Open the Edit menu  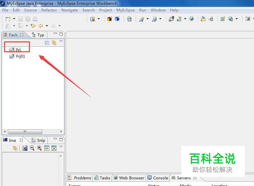tap(16, 10)
